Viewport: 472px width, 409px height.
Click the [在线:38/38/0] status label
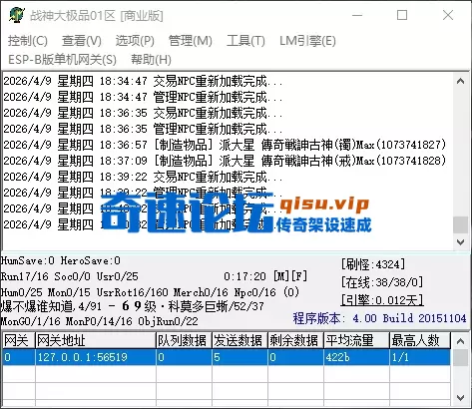point(382,282)
